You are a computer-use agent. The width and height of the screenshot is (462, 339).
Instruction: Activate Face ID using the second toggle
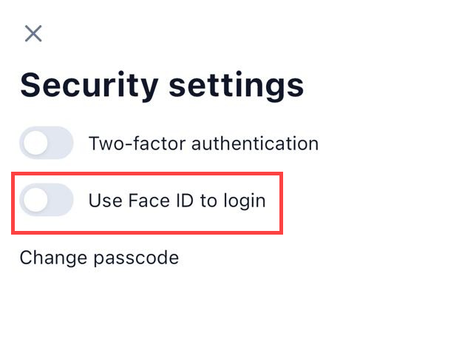click(47, 200)
